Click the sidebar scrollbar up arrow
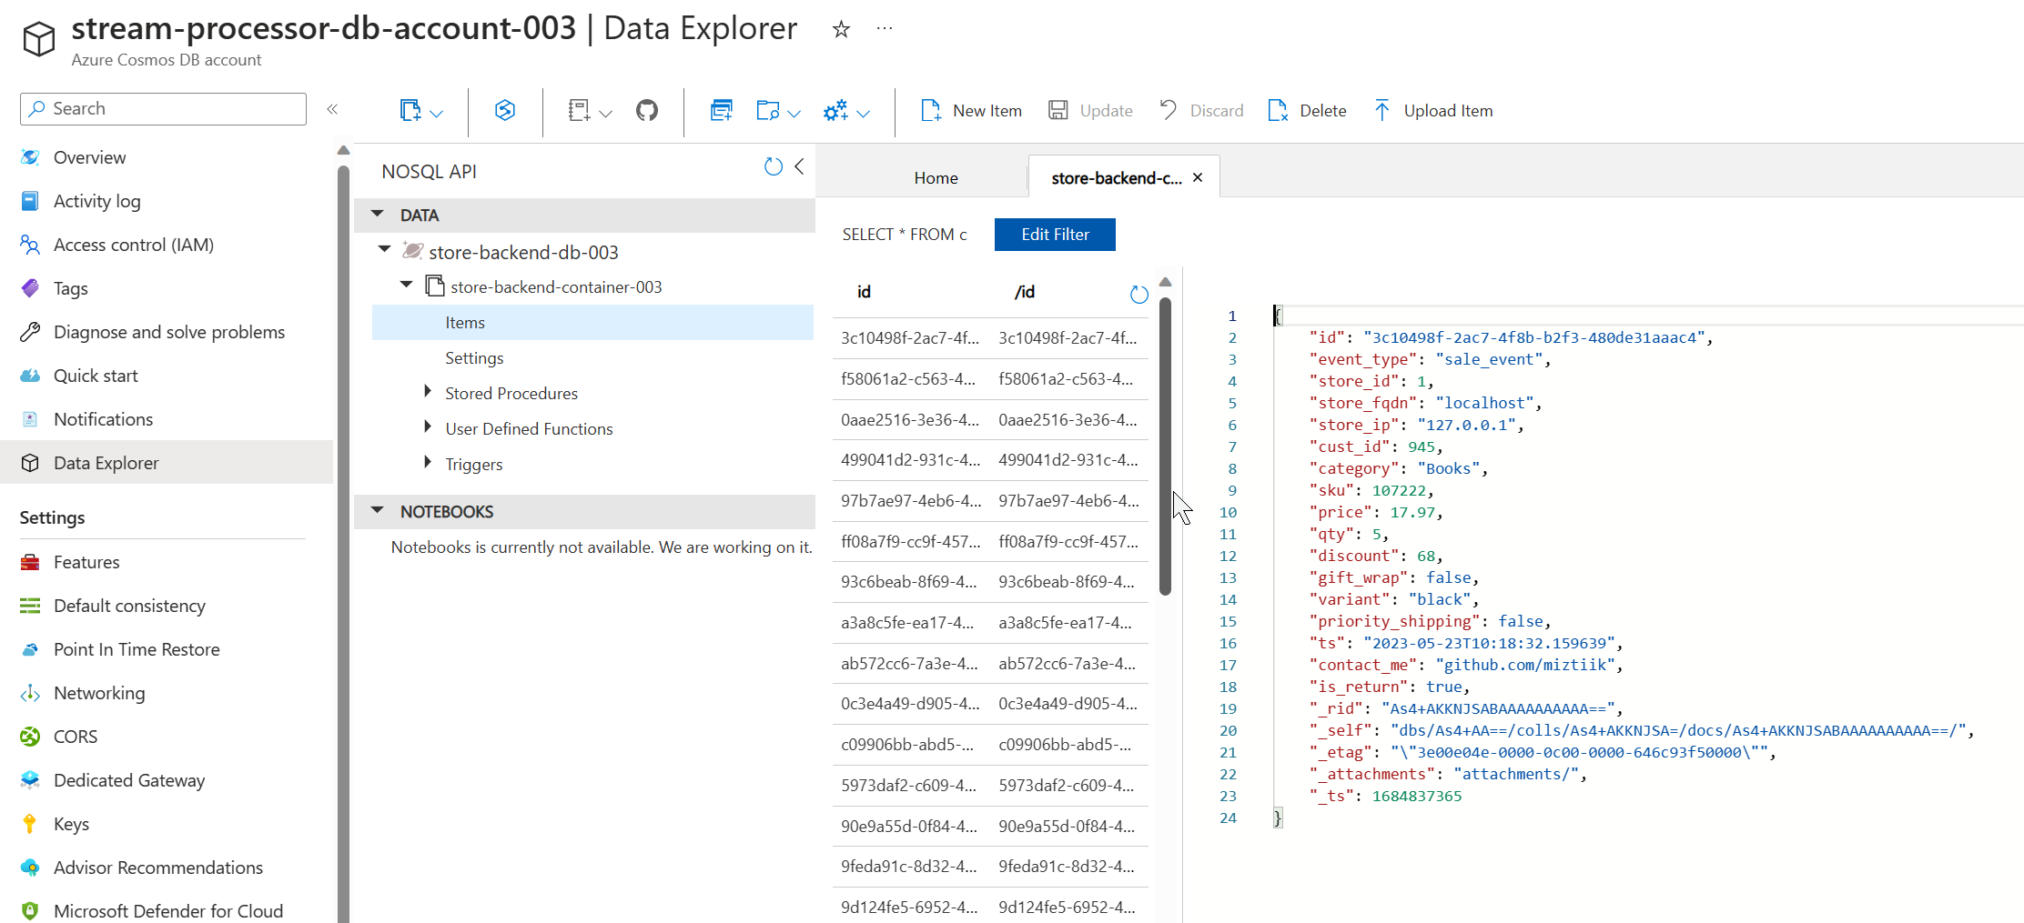The image size is (2024, 923). (x=343, y=151)
